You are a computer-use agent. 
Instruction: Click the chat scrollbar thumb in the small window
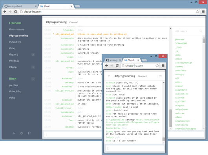coord(164,139)
